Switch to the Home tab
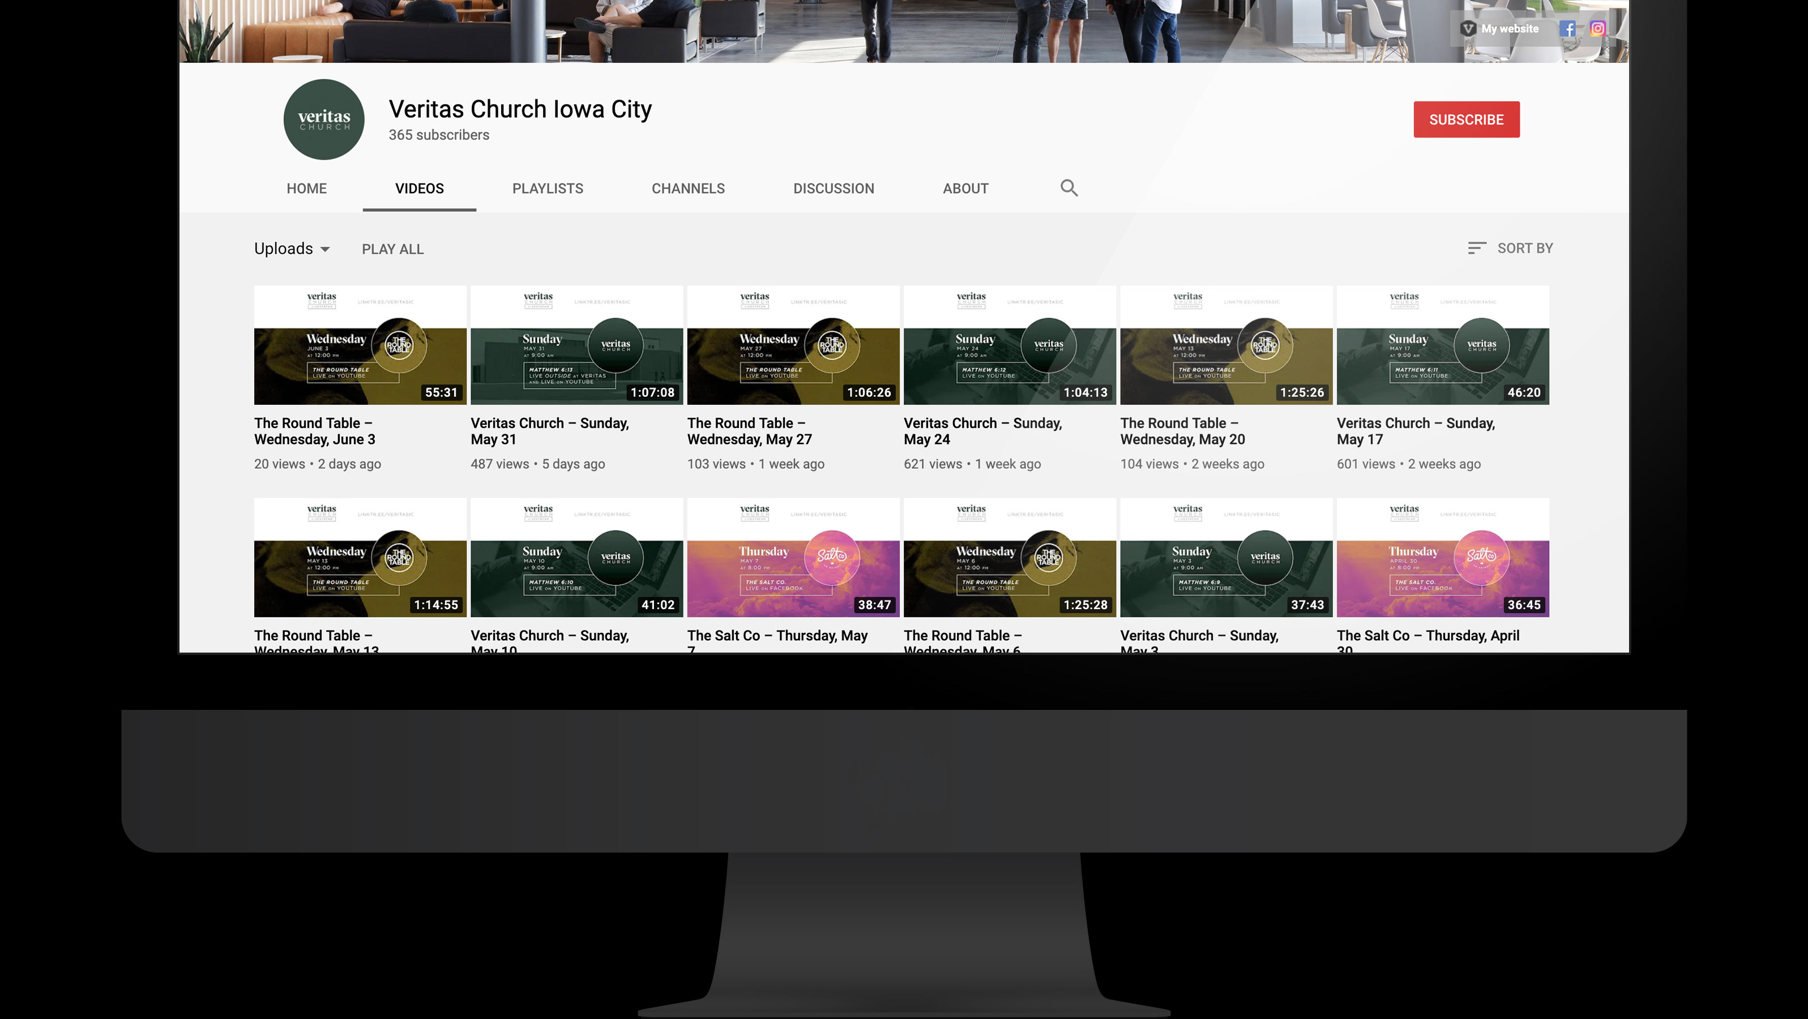The height and width of the screenshot is (1019, 1808). (x=307, y=189)
